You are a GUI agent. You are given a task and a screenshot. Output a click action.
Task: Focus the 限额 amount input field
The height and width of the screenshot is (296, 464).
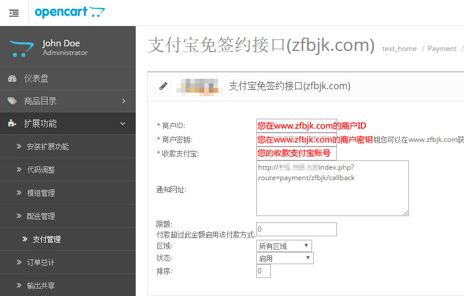[x=296, y=229]
